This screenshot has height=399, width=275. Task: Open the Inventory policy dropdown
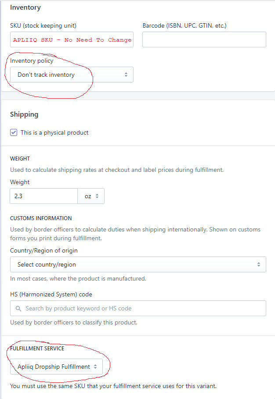(x=72, y=75)
